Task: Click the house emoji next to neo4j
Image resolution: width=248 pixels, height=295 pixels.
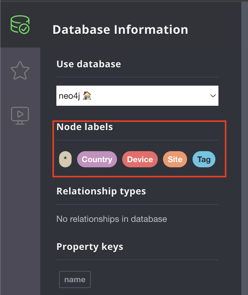Action: point(87,96)
